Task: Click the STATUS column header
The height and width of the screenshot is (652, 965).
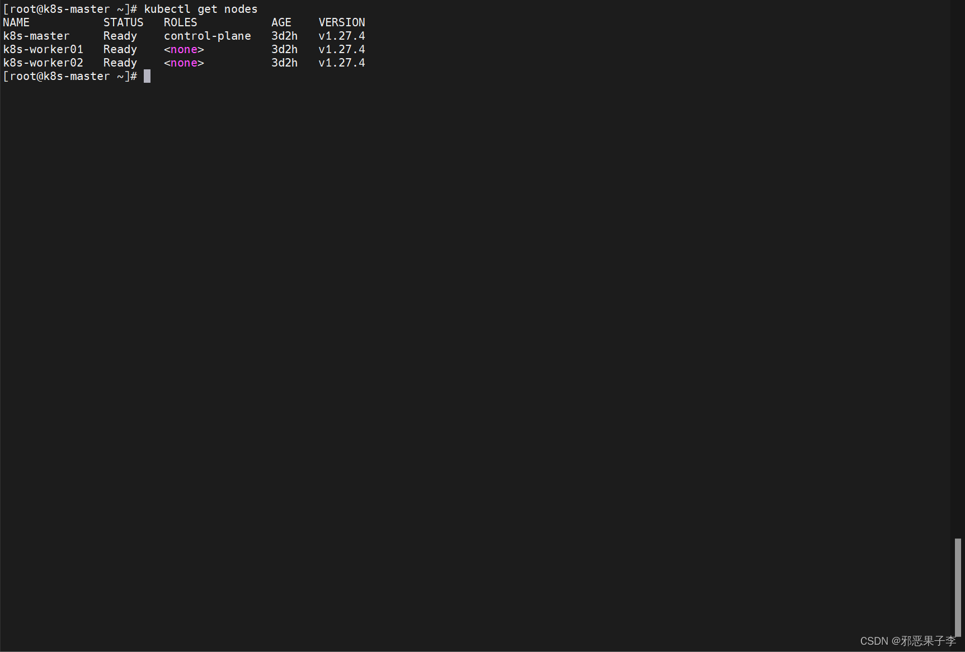Action: tap(124, 22)
